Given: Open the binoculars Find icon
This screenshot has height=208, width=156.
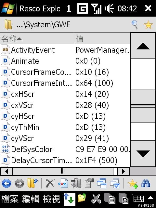Looking at the screenshot, I should [146, 183].
